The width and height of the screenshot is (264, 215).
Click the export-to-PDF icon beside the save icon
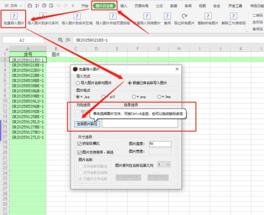click(x=37, y=6)
